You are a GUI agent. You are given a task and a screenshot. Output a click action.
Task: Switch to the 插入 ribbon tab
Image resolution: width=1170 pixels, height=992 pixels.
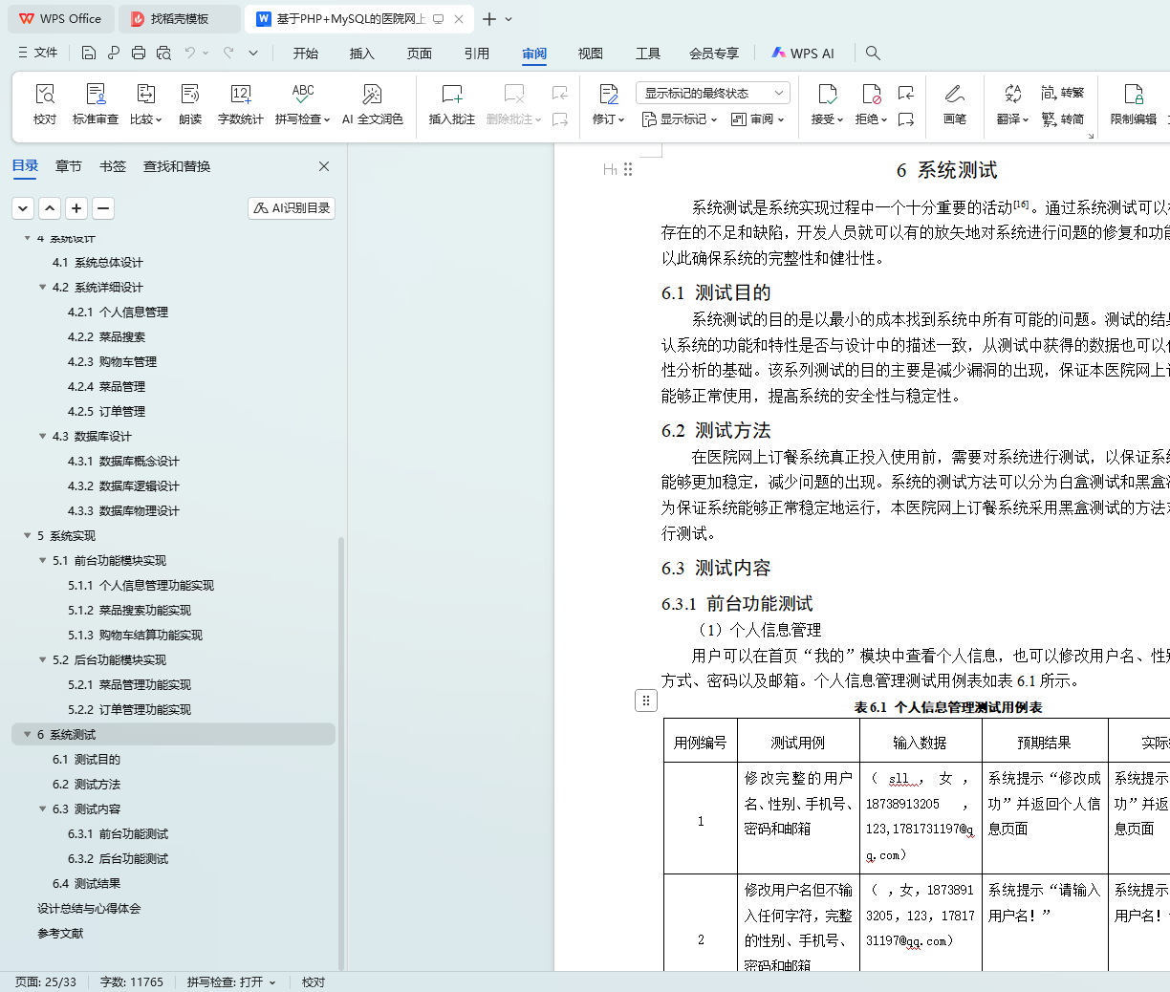[362, 54]
